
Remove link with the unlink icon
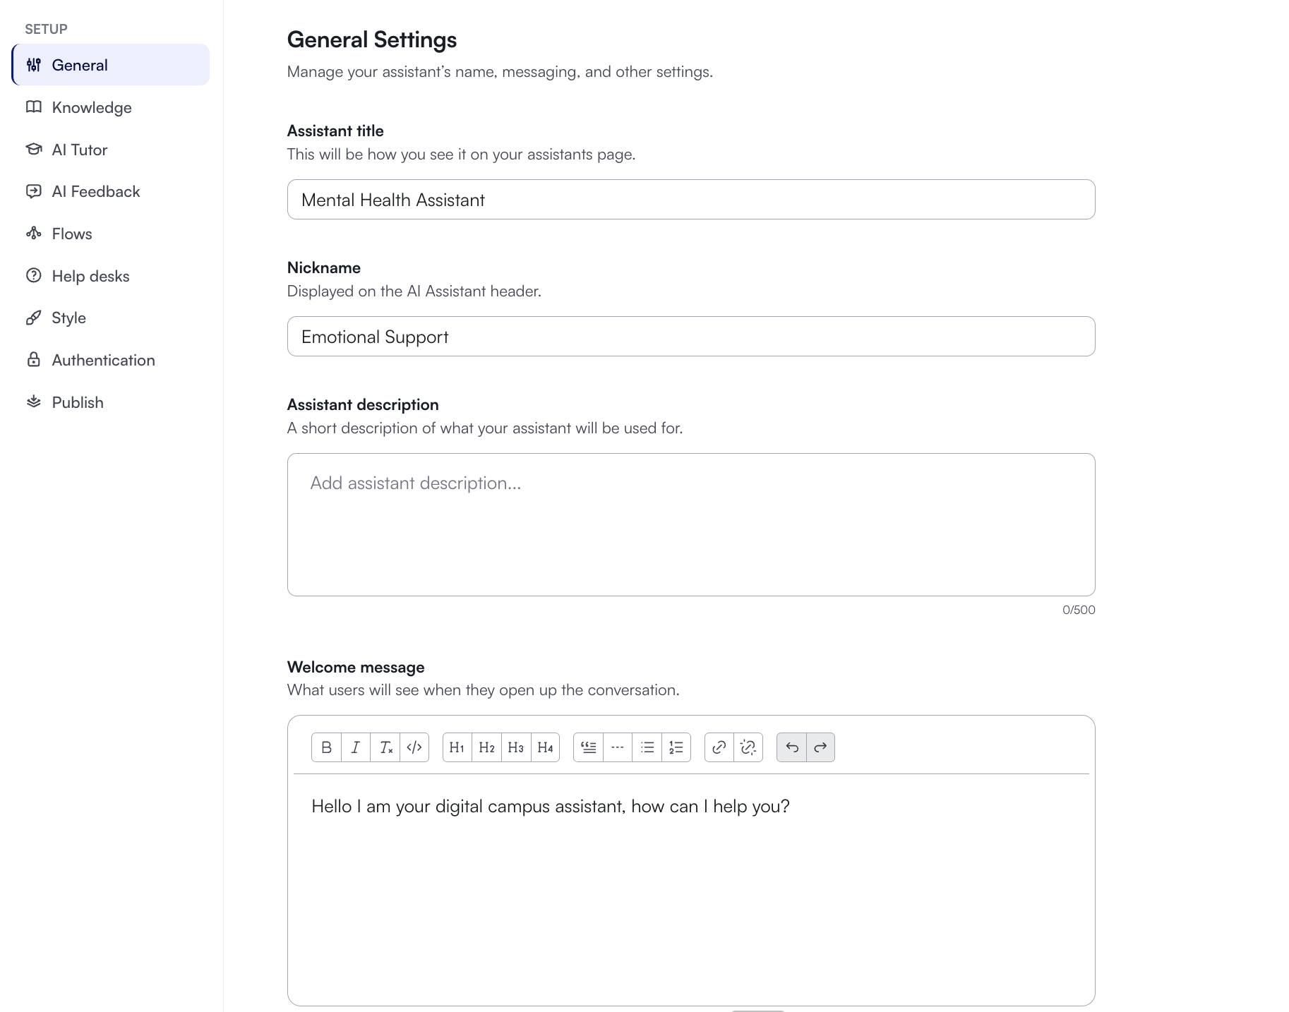click(x=748, y=747)
